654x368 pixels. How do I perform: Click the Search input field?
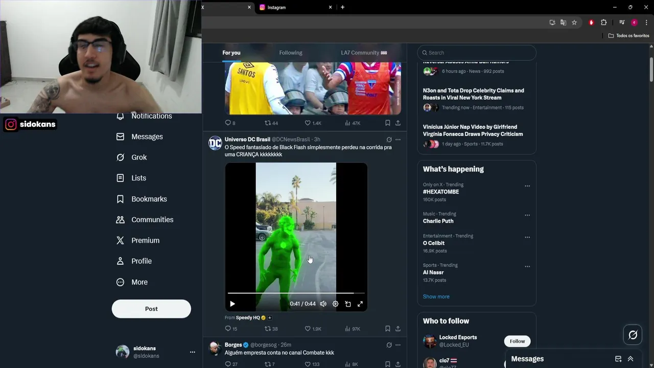click(477, 53)
